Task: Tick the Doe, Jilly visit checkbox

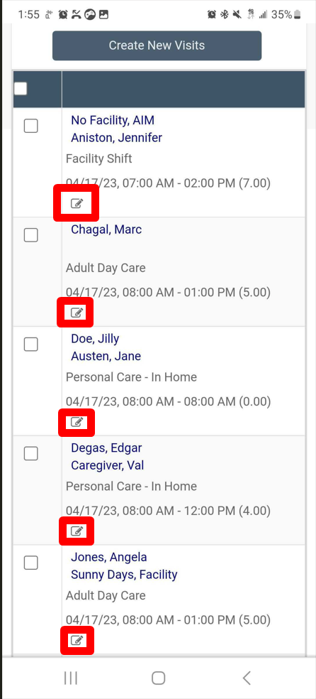Action: click(30, 344)
